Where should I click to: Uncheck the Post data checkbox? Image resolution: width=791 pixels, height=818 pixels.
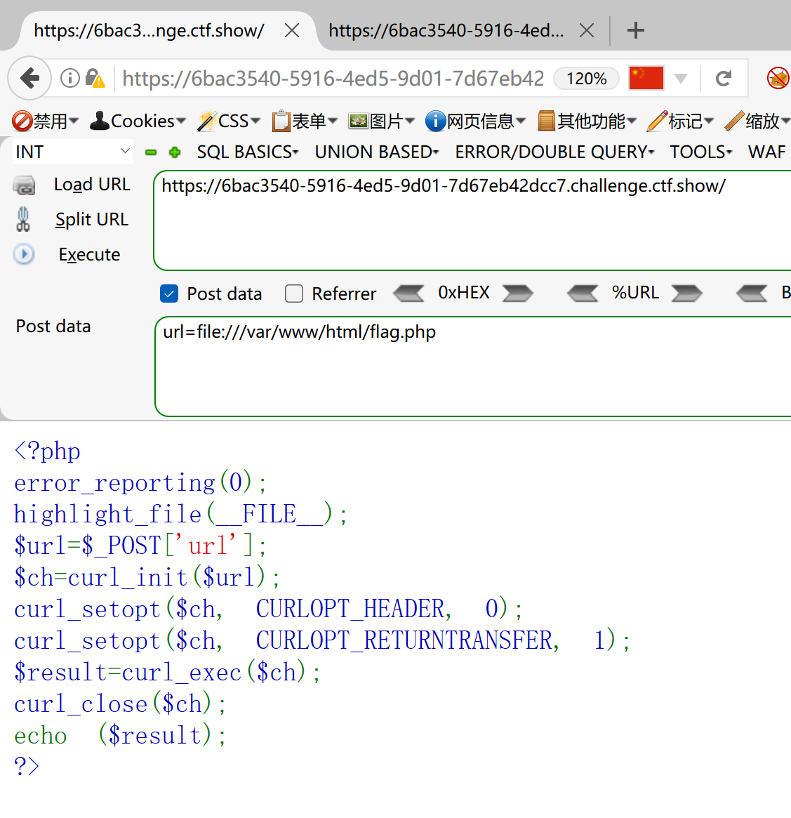coord(169,293)
